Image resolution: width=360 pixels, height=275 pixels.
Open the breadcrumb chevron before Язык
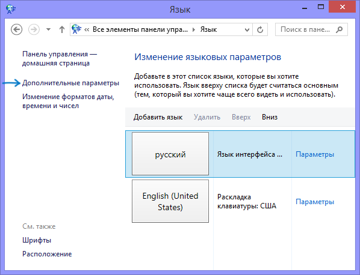click(194, 29)
